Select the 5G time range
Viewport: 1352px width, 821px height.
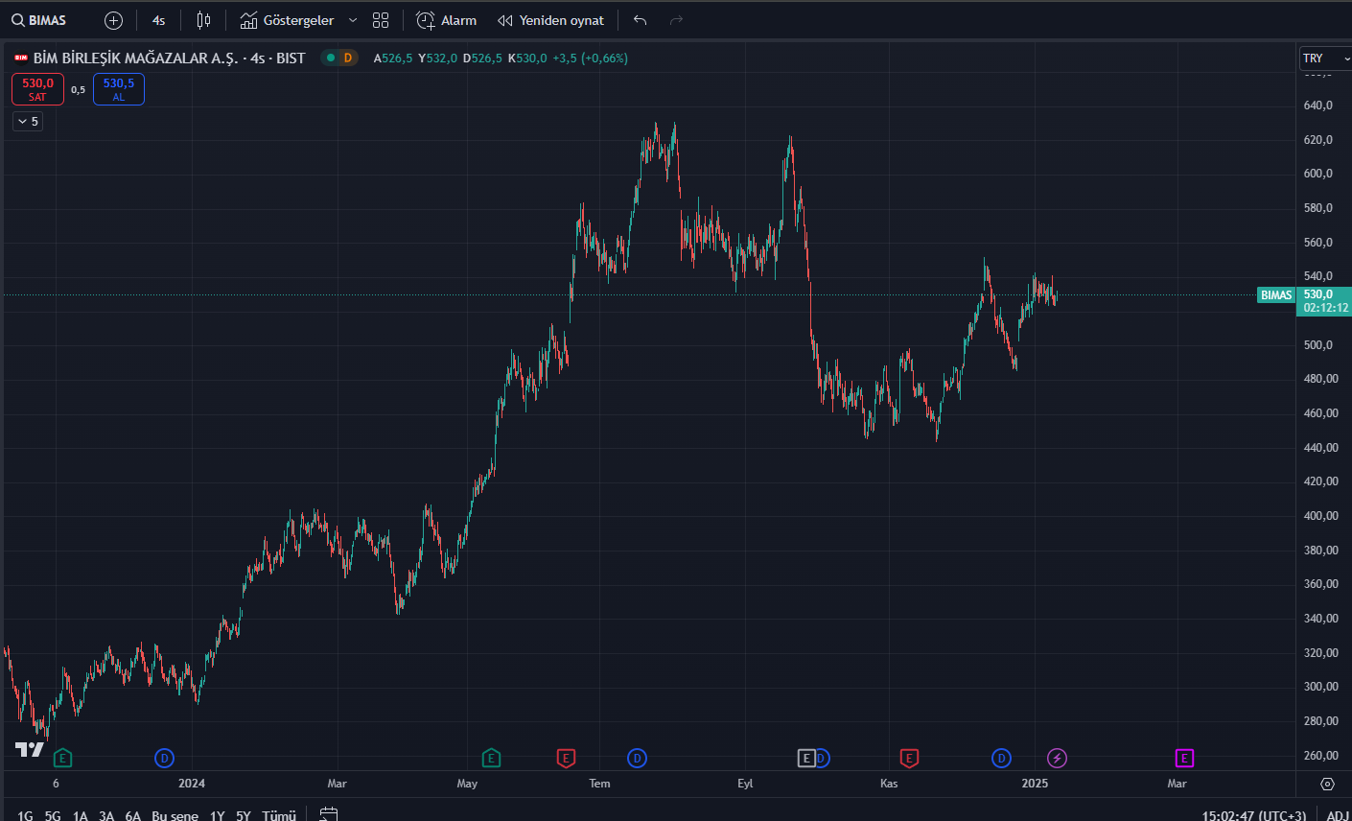pos(53,815)
